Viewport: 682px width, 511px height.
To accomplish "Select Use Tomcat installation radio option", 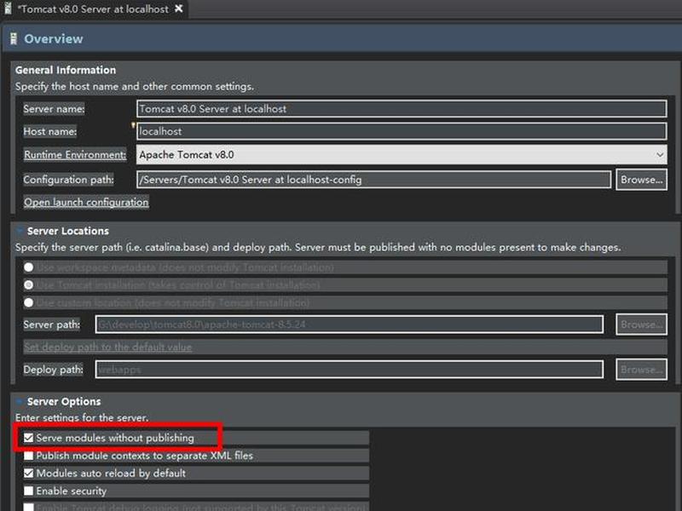I will [29, 285].
